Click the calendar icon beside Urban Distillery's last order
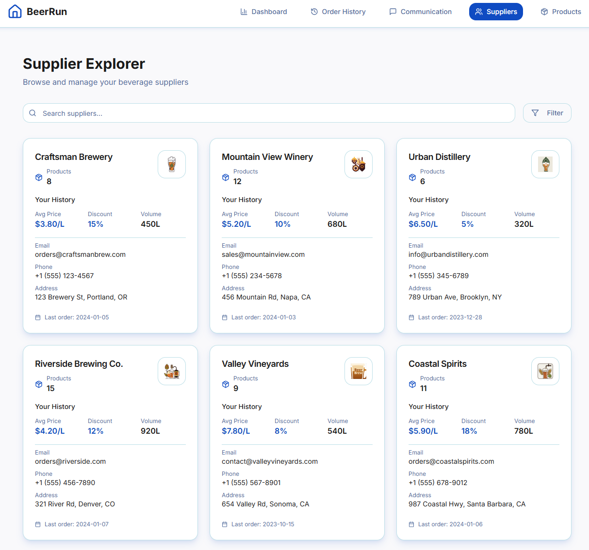Screen dimensions: 589x550 [411, 317]
